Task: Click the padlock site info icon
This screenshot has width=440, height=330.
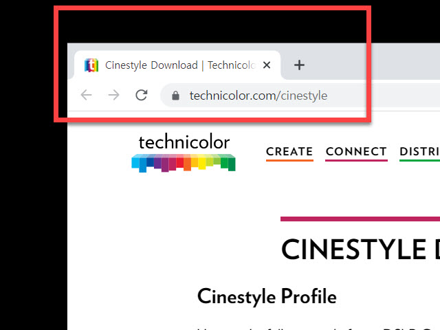Action: (176, 96)
